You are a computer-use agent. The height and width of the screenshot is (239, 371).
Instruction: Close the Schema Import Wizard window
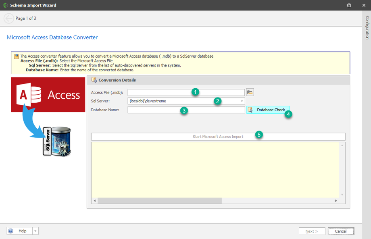(364, 5)
